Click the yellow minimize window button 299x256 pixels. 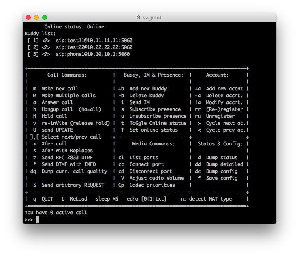coord(36,17)
